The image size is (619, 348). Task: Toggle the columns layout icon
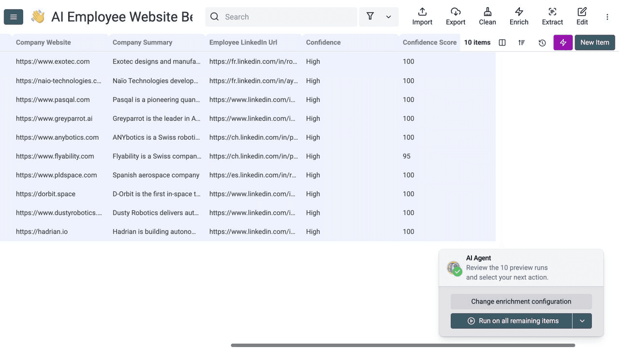point(502,43)
